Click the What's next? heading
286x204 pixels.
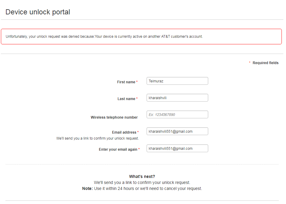coord(142,176)
